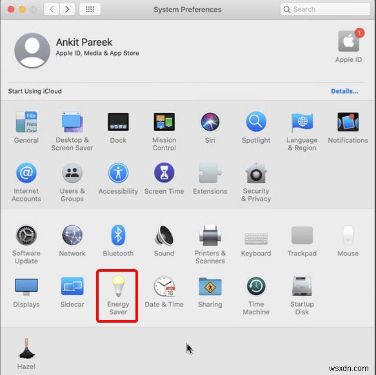Minimize the window with yellow button
376x375 pixels.
[23, 9]
